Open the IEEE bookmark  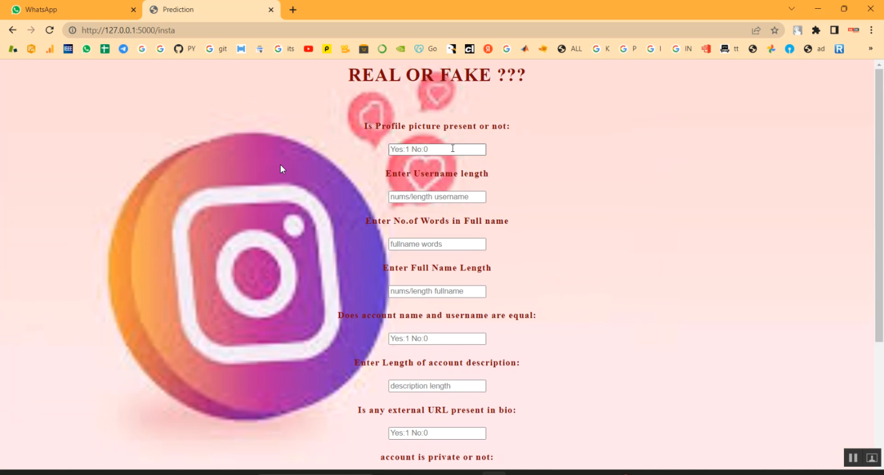(68, 49)
